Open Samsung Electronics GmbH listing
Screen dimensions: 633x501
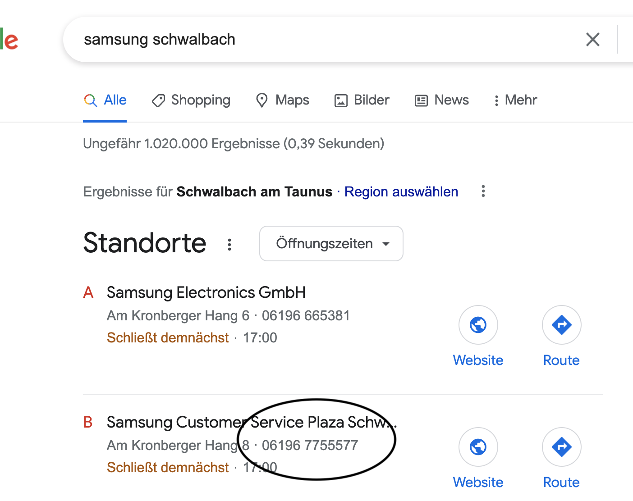click(x=206, y=293)
